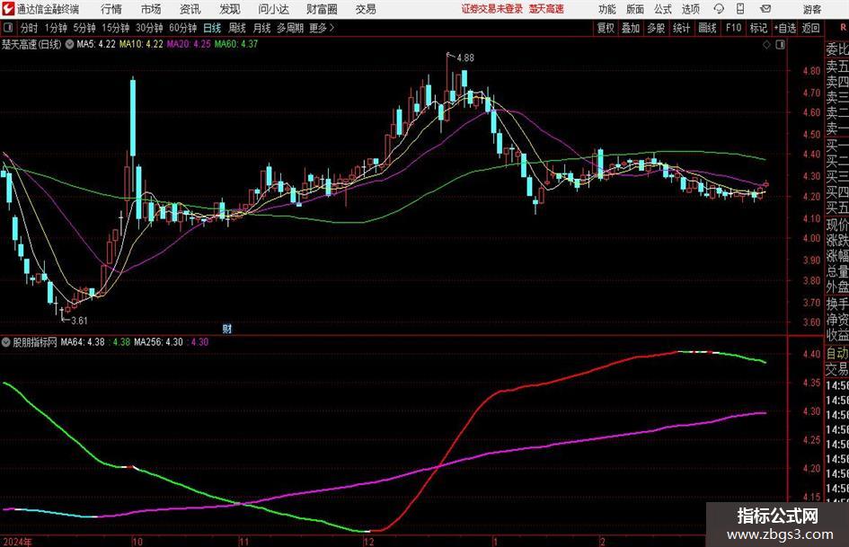Click the 4.80 price axis label
849x547 pixels.
pyautogui.click(x=811, y=71)
